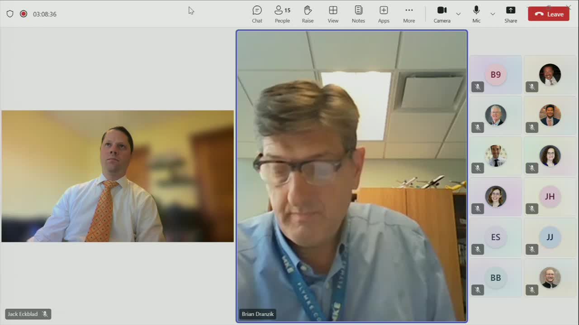
Task: Toggle the Mic on or off
Action: click(476, 14)
